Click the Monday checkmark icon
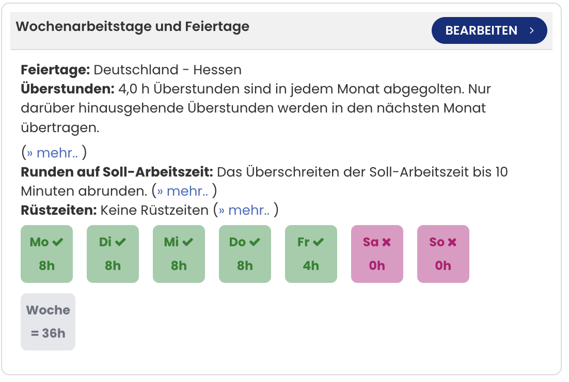 (58, 242)
